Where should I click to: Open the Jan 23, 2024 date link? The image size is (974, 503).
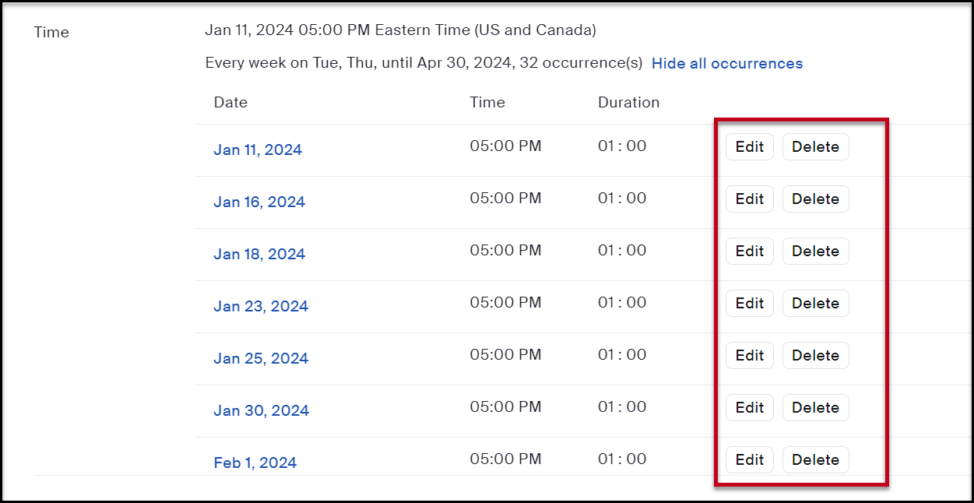click(x=261, y=307)
